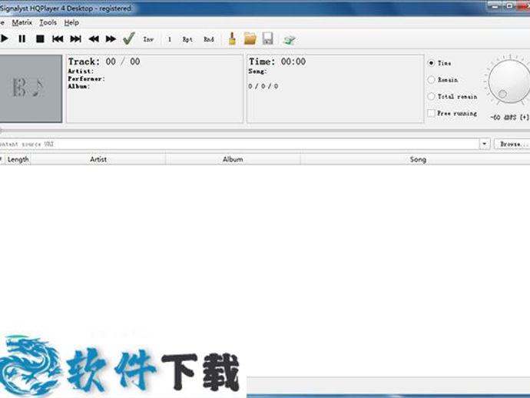Toggle the Inv phase inversion button
This screenshot has width=530, height=398.
[148, 39]
